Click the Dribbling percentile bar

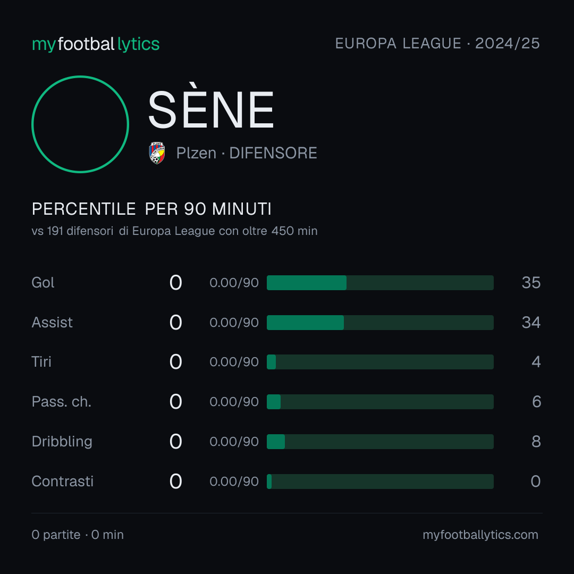[x=380, y=442]
